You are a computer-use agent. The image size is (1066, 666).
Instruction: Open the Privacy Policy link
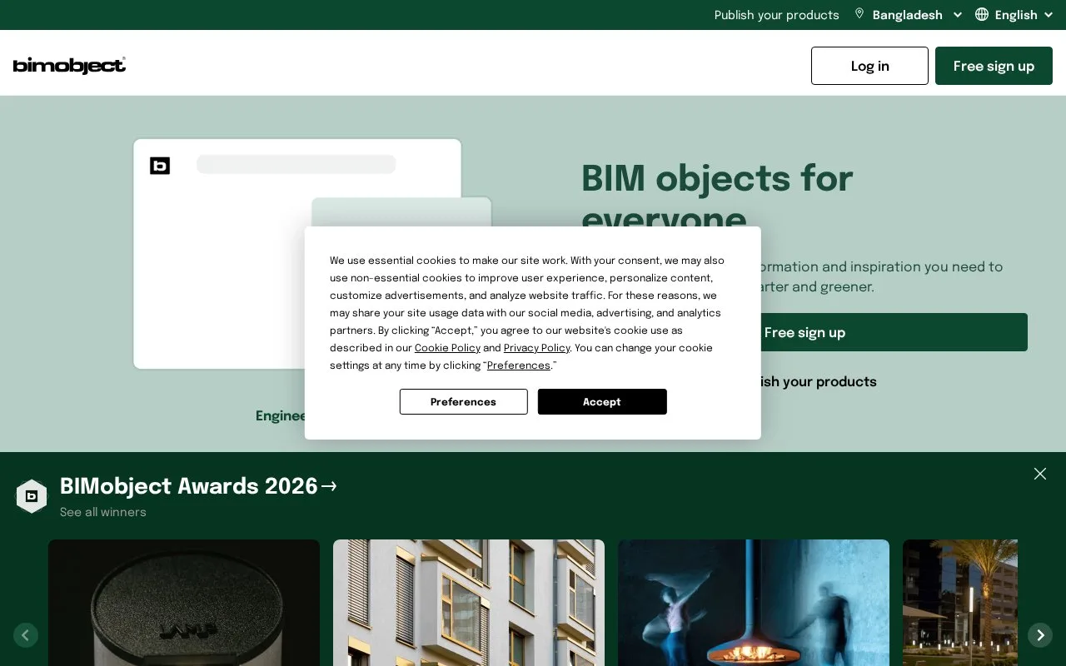[536, 348]
